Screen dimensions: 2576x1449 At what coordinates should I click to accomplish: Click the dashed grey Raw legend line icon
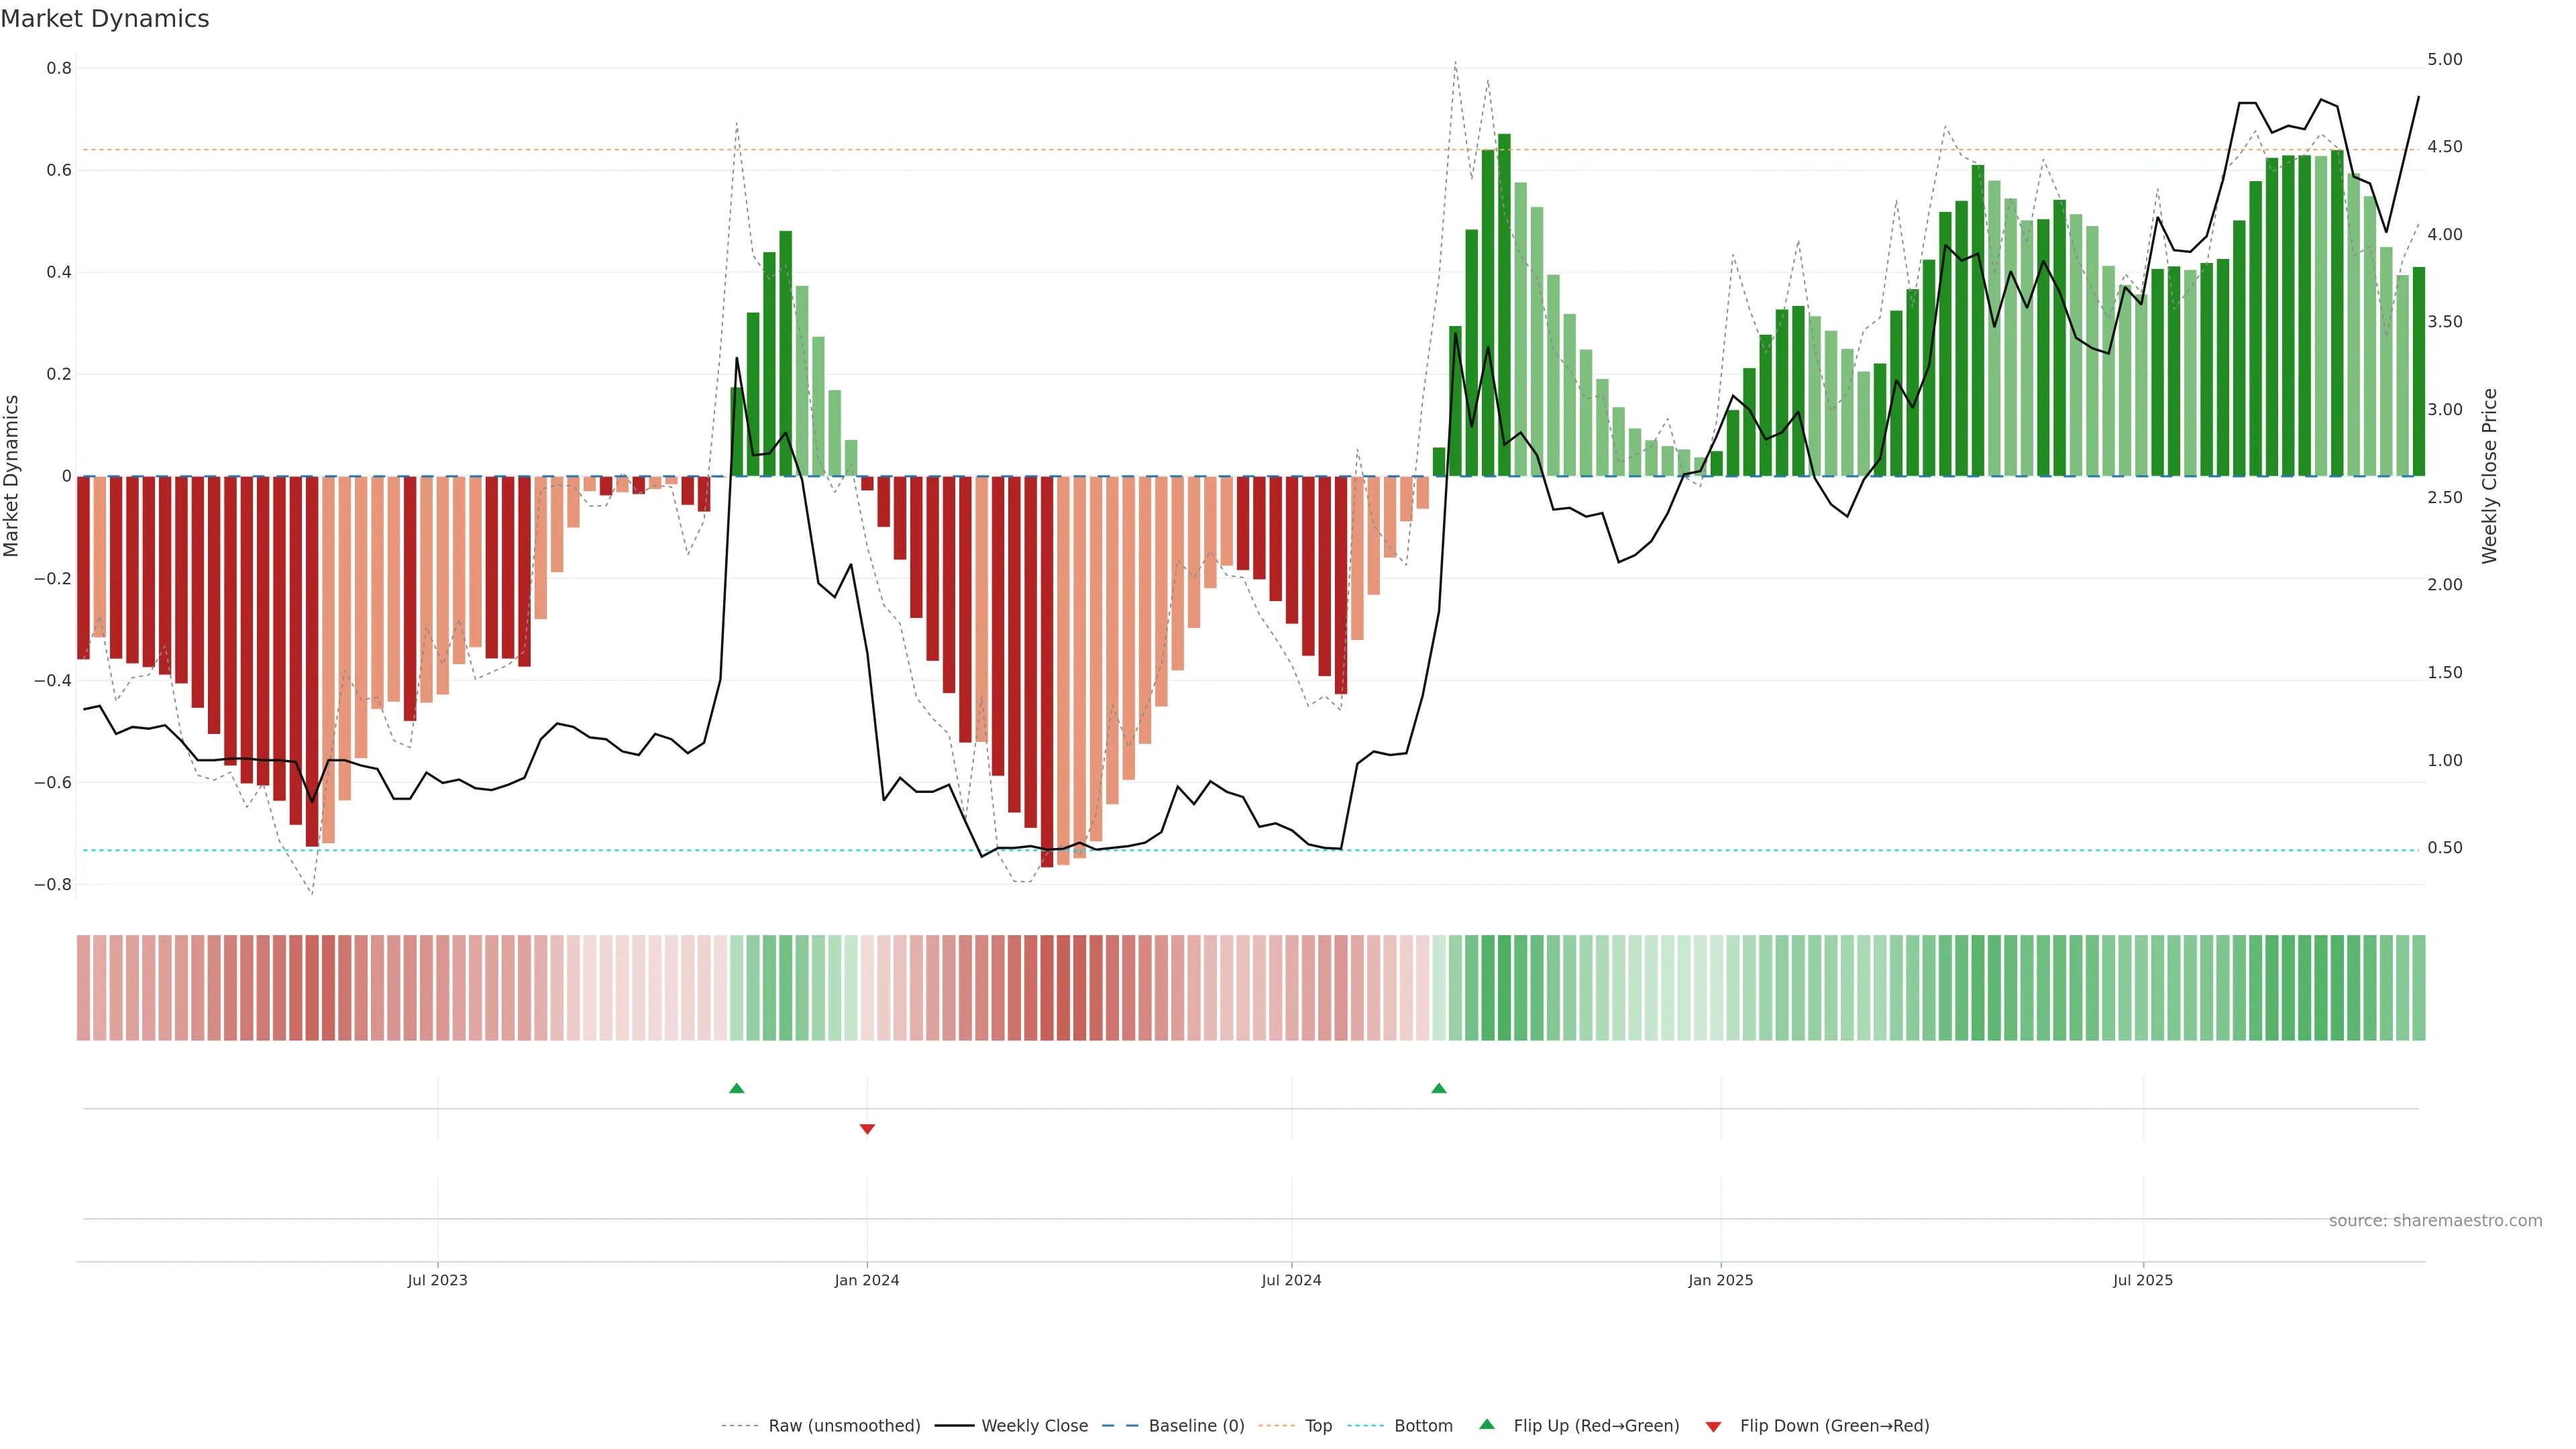coord(740,1426)
